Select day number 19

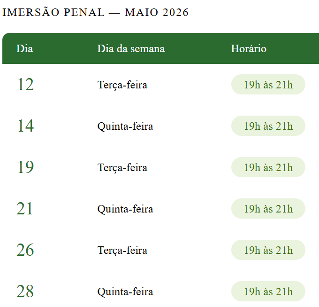(x=25, y=167)
